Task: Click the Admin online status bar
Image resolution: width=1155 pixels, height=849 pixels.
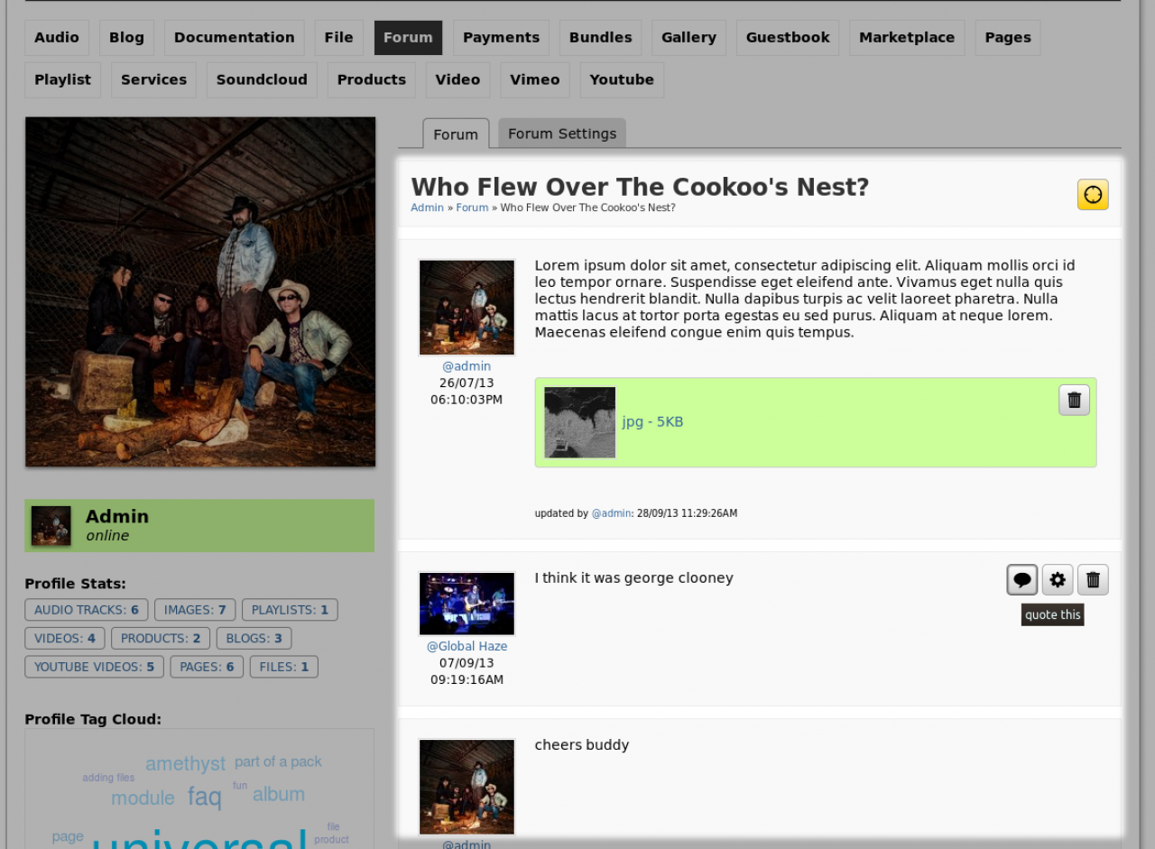Action: [199, 525]
